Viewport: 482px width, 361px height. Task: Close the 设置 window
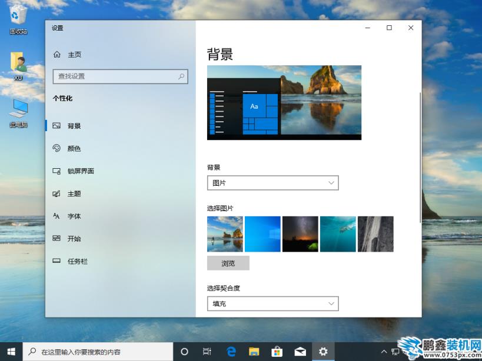coord(411,28)
